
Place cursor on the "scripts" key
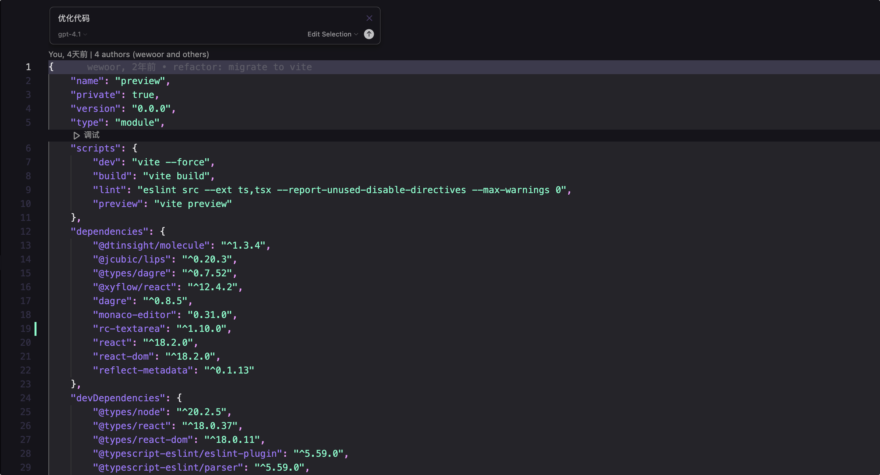coord(95,148)
